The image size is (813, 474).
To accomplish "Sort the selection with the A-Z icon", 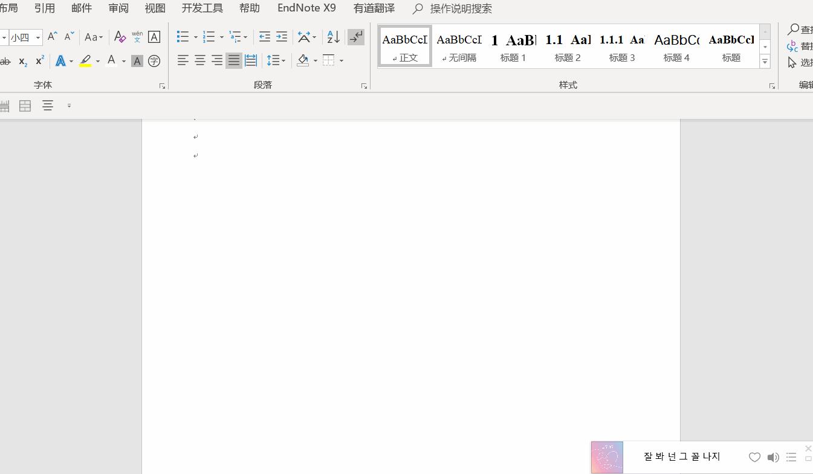I will (x=333, y=37).
